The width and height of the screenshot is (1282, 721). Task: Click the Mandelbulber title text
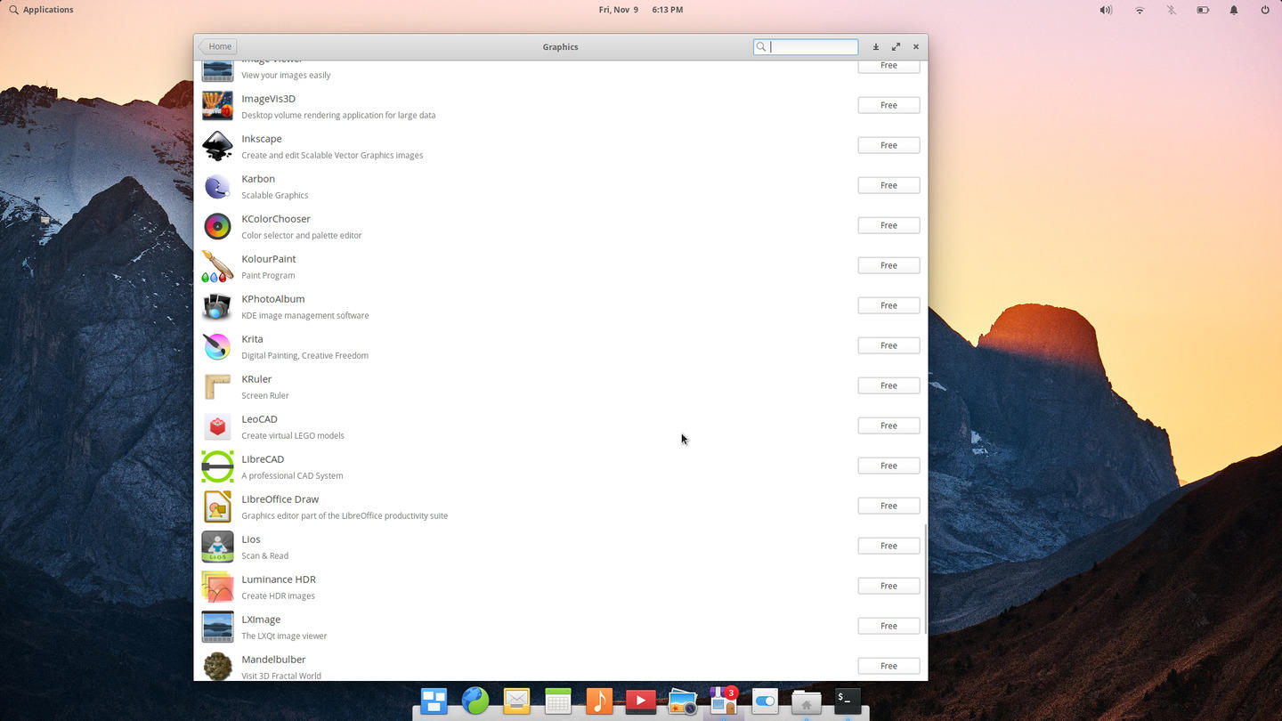pyautogui.click(x=273, y=660)
